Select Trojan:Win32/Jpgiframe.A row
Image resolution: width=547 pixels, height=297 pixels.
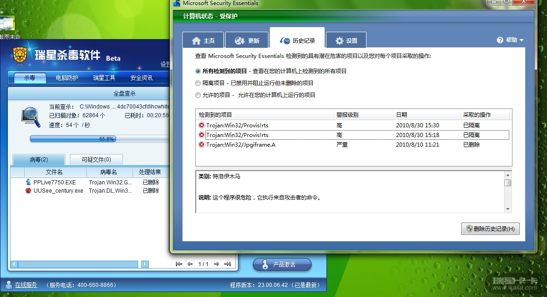[x=354, y=145]
